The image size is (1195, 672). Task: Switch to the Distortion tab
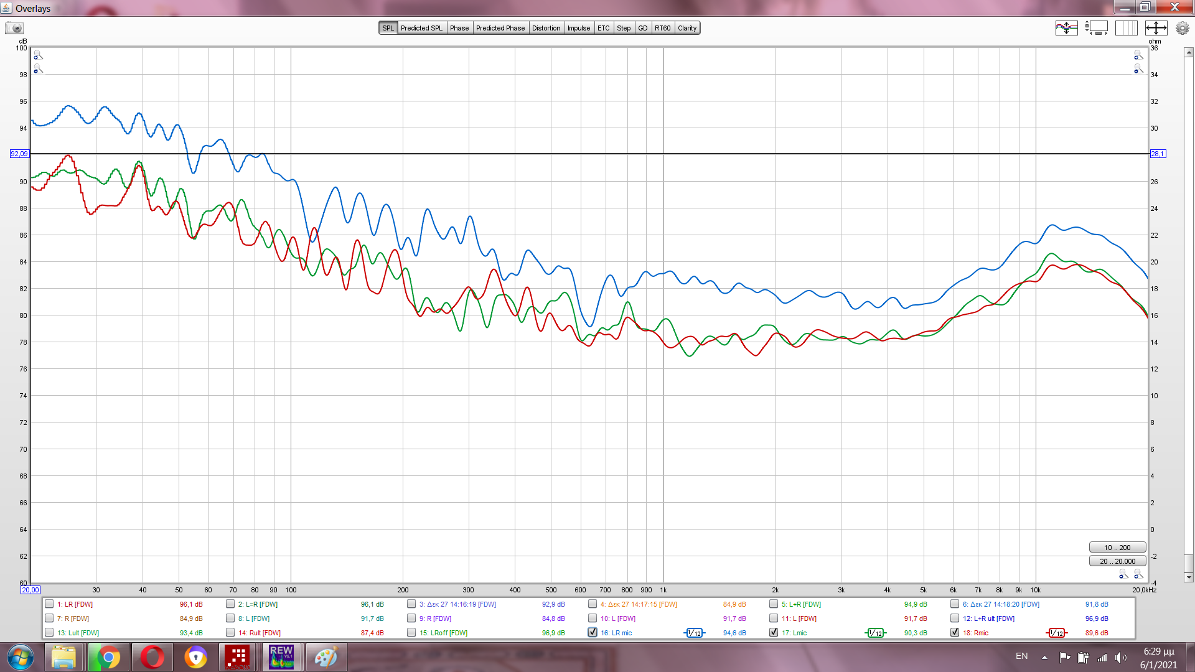coord(546,28)
